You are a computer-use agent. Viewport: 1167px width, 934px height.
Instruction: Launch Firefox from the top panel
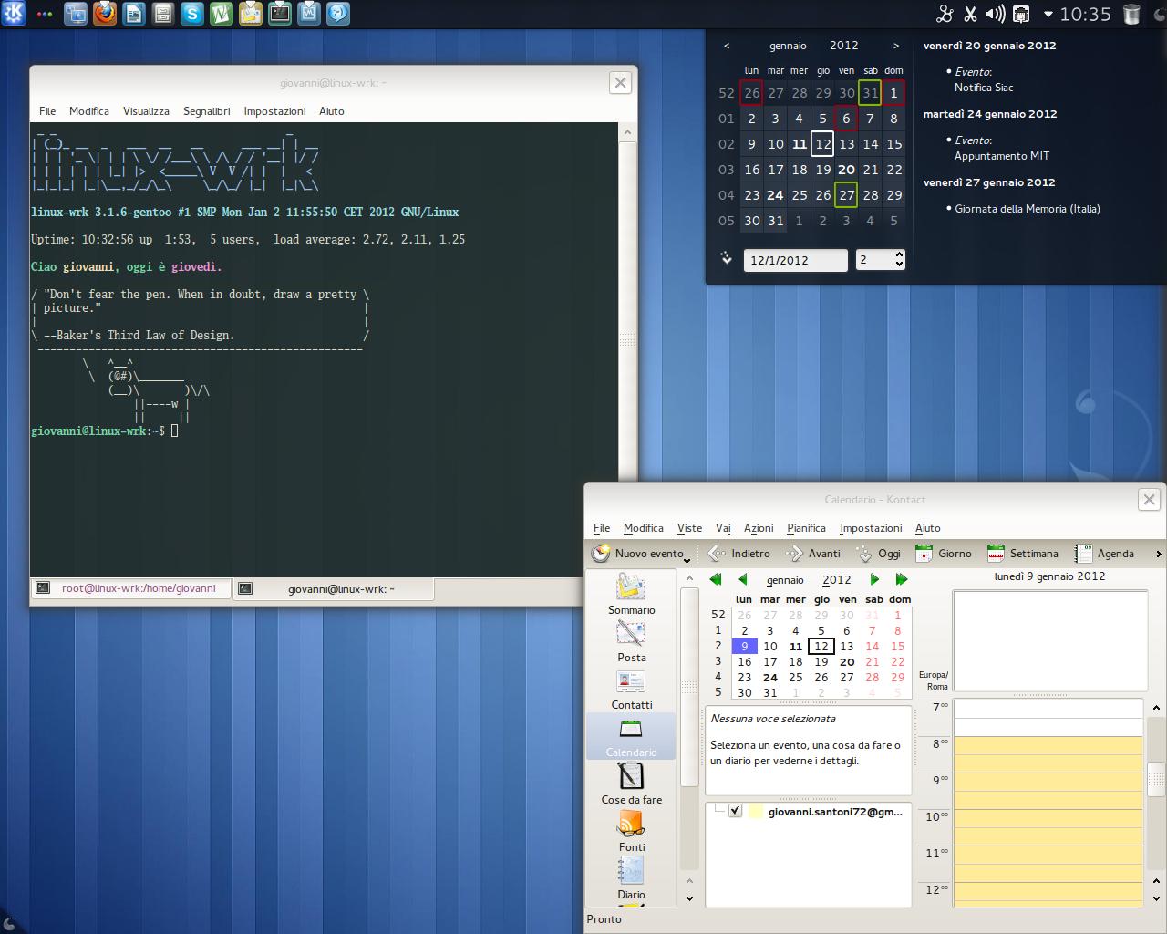click(x=105, y=14)
